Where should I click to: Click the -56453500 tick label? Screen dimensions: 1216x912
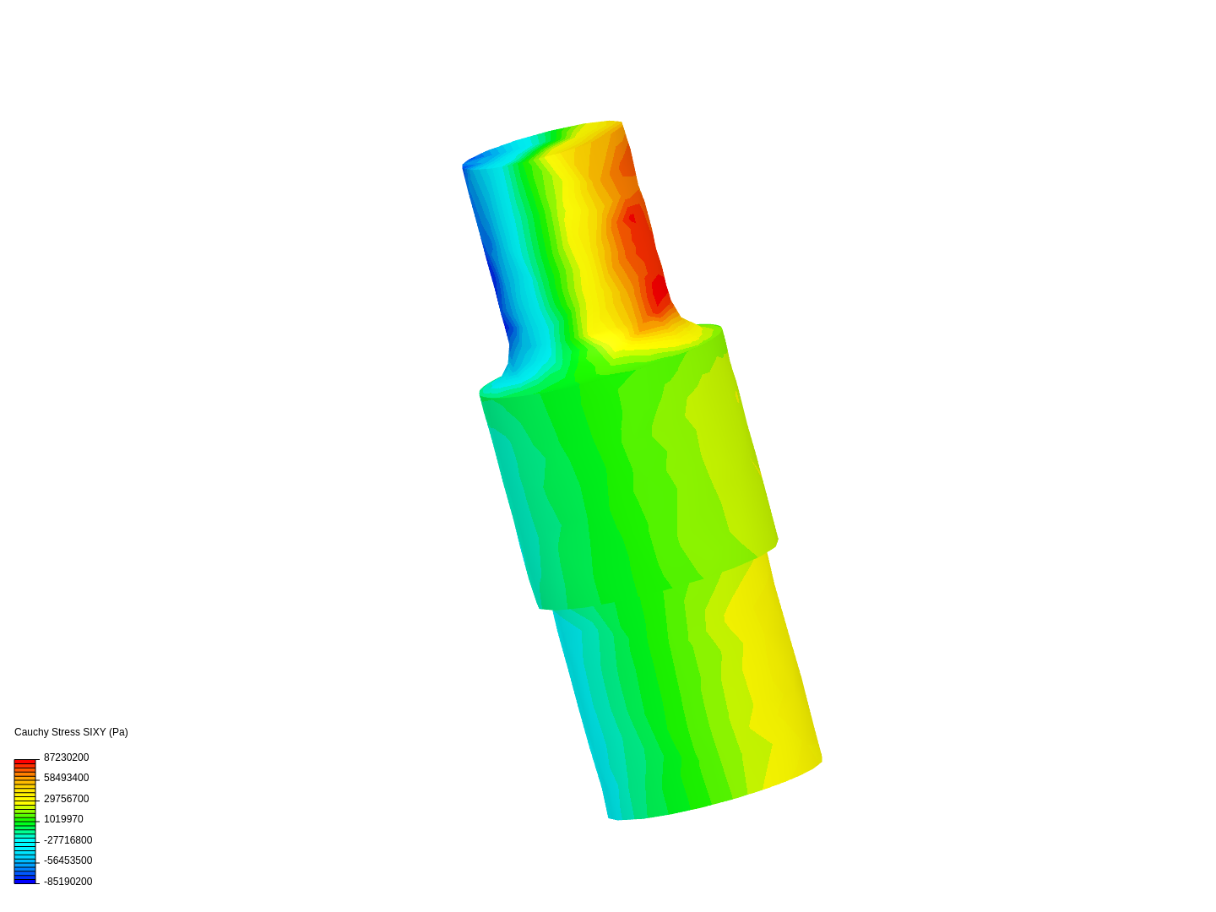pos(68,860)
